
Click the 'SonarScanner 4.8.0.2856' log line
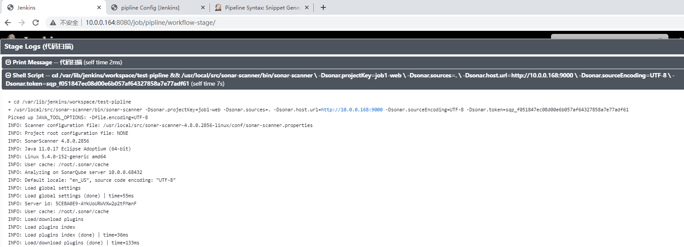[48, 141]
